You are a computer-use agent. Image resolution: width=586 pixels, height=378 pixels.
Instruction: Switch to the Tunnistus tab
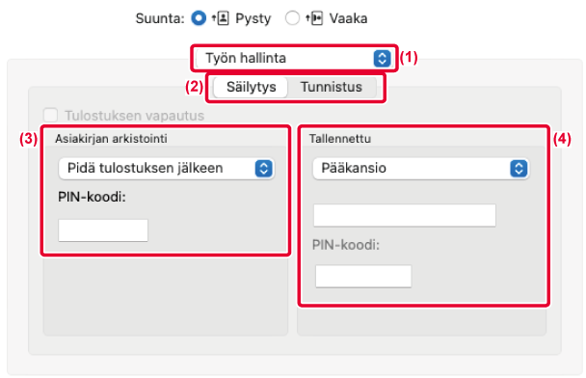pyautogui.click(x=332, y=87)
